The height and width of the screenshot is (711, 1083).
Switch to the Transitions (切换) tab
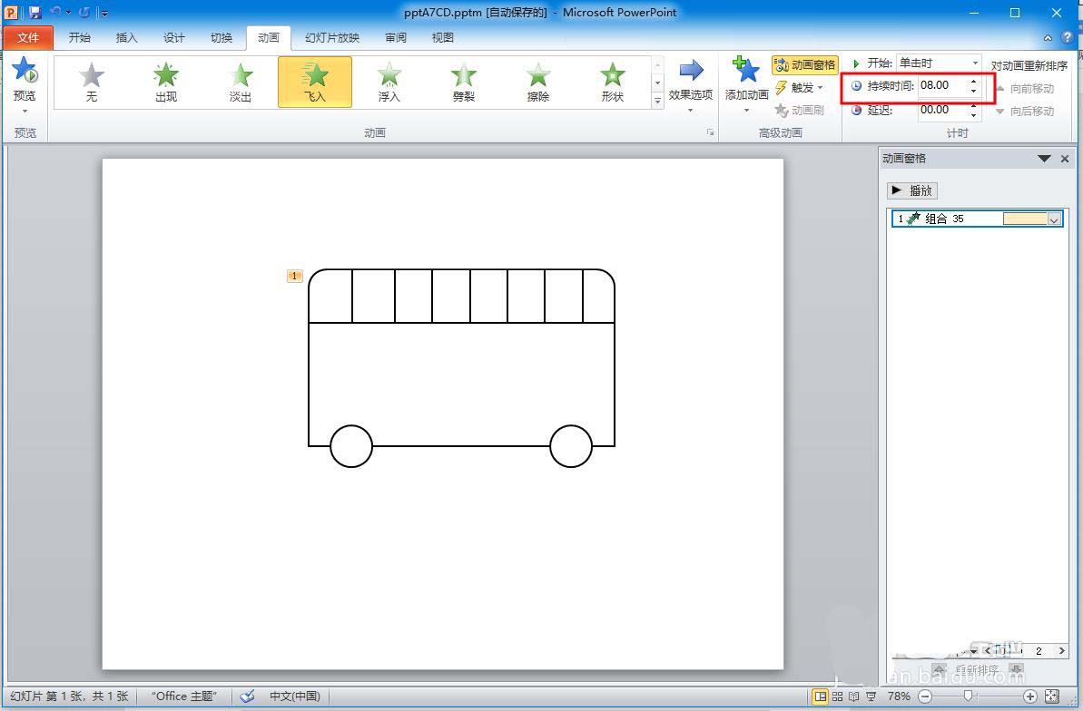point(221,37)
